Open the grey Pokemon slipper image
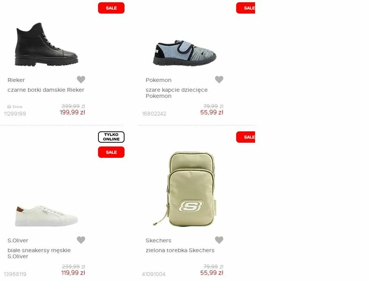Image resolution: width=369 pixels, height=282 pixels. pyautogui.click(x=184, y=53)
